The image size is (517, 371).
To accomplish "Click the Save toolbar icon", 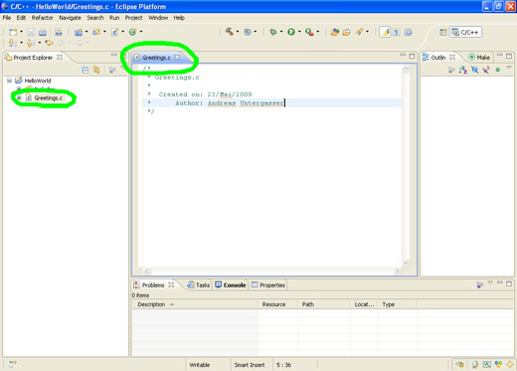I will 31,32.
